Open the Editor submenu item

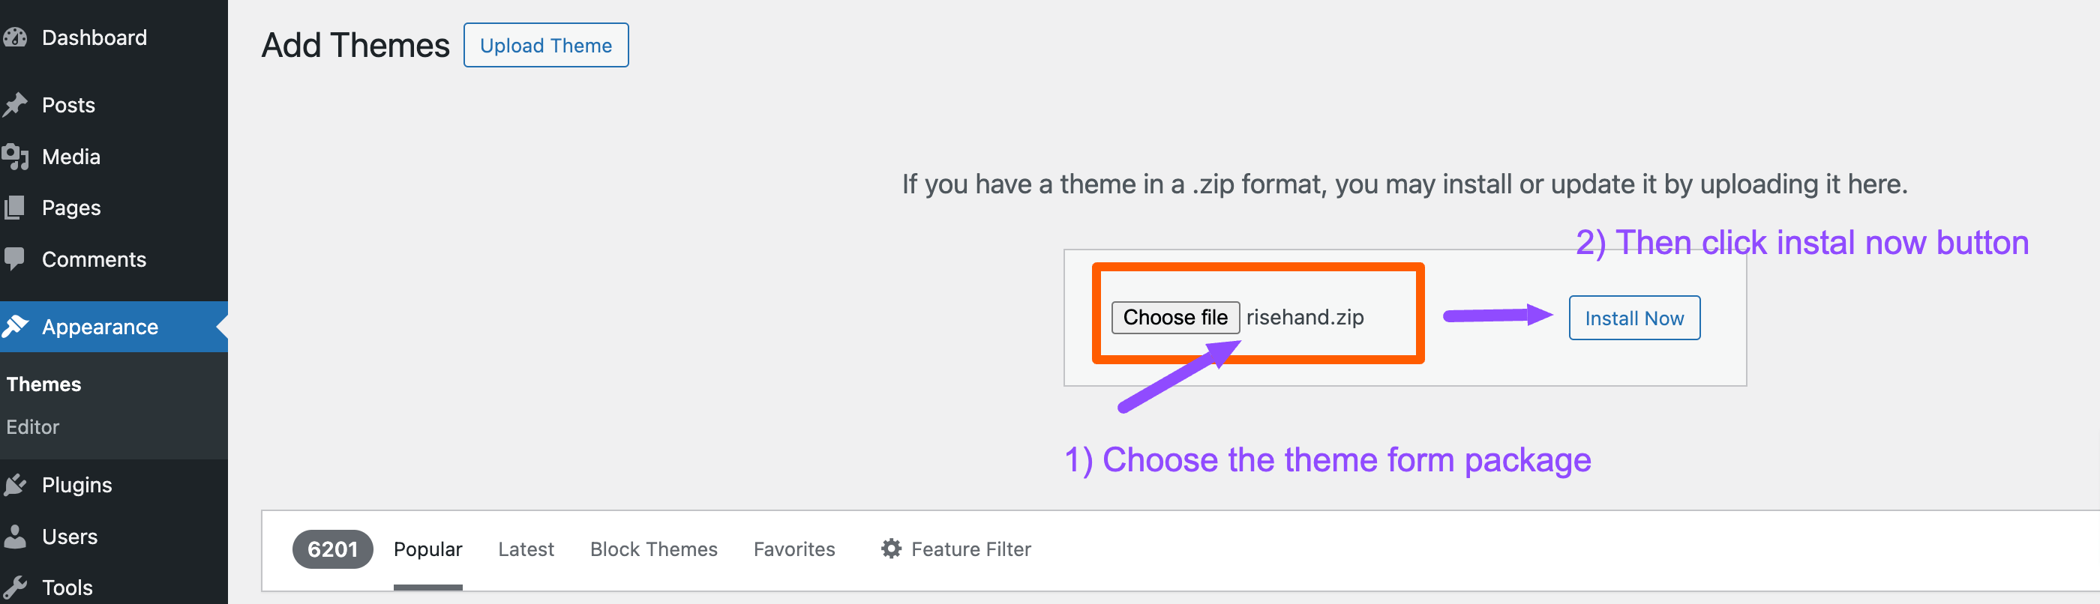[x=32, y=427]
